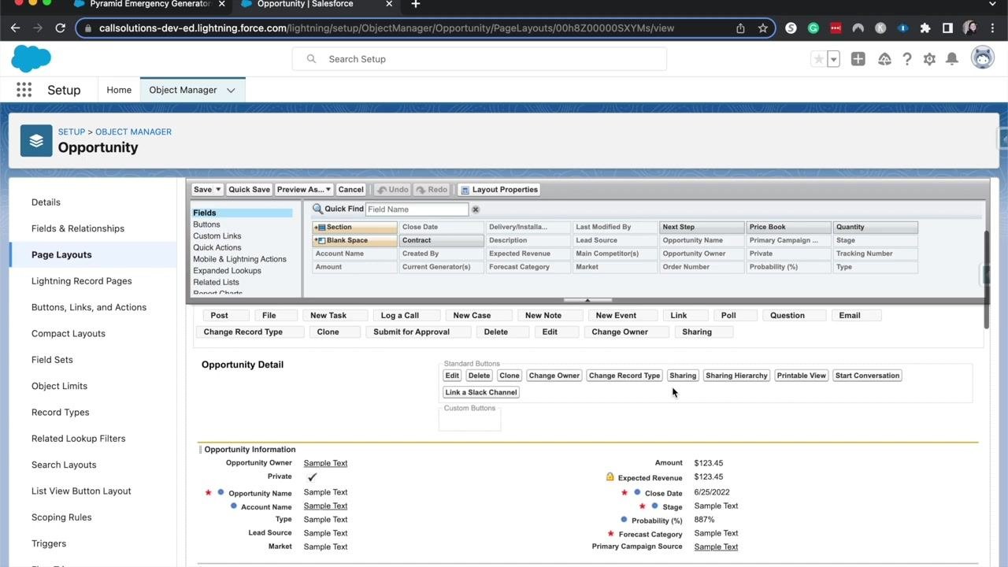
Task: Open Lightning Record Pages in sidebar
Action: pyautogui.click(x=82, y=281)
